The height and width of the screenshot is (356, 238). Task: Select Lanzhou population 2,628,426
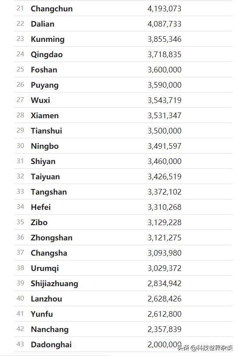pyautogui.click(x=164, y=299)
